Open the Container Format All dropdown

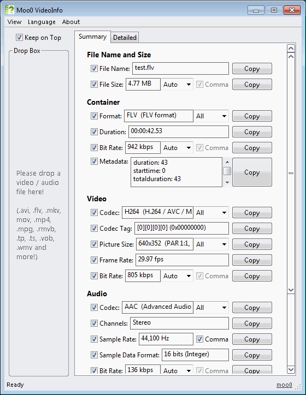coord(211,116)
